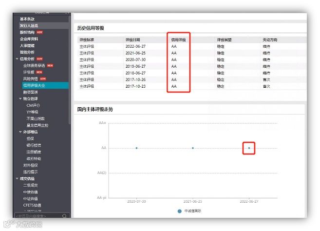
Task: Open YY等级 under 独立信评
Action: pos(32,112)
